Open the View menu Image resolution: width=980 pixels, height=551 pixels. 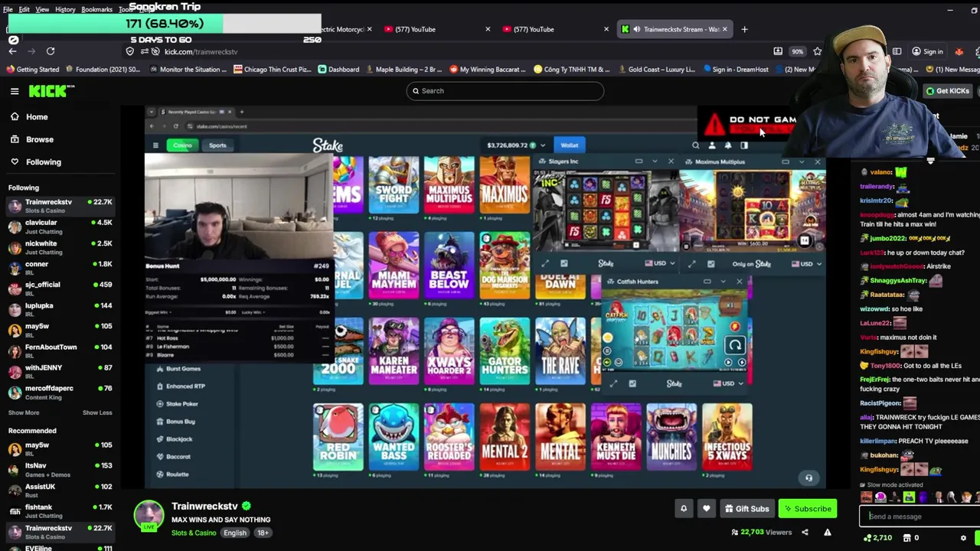point(42,9)
